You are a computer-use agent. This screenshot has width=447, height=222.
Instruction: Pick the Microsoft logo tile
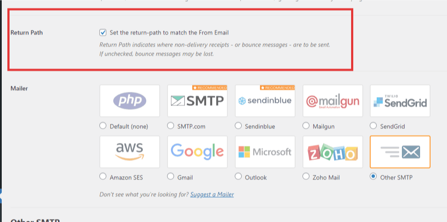265,152
